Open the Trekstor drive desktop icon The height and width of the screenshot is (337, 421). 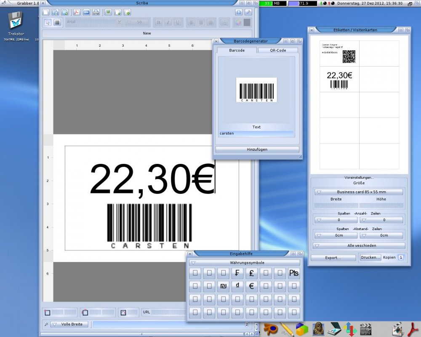pos(16,21)
